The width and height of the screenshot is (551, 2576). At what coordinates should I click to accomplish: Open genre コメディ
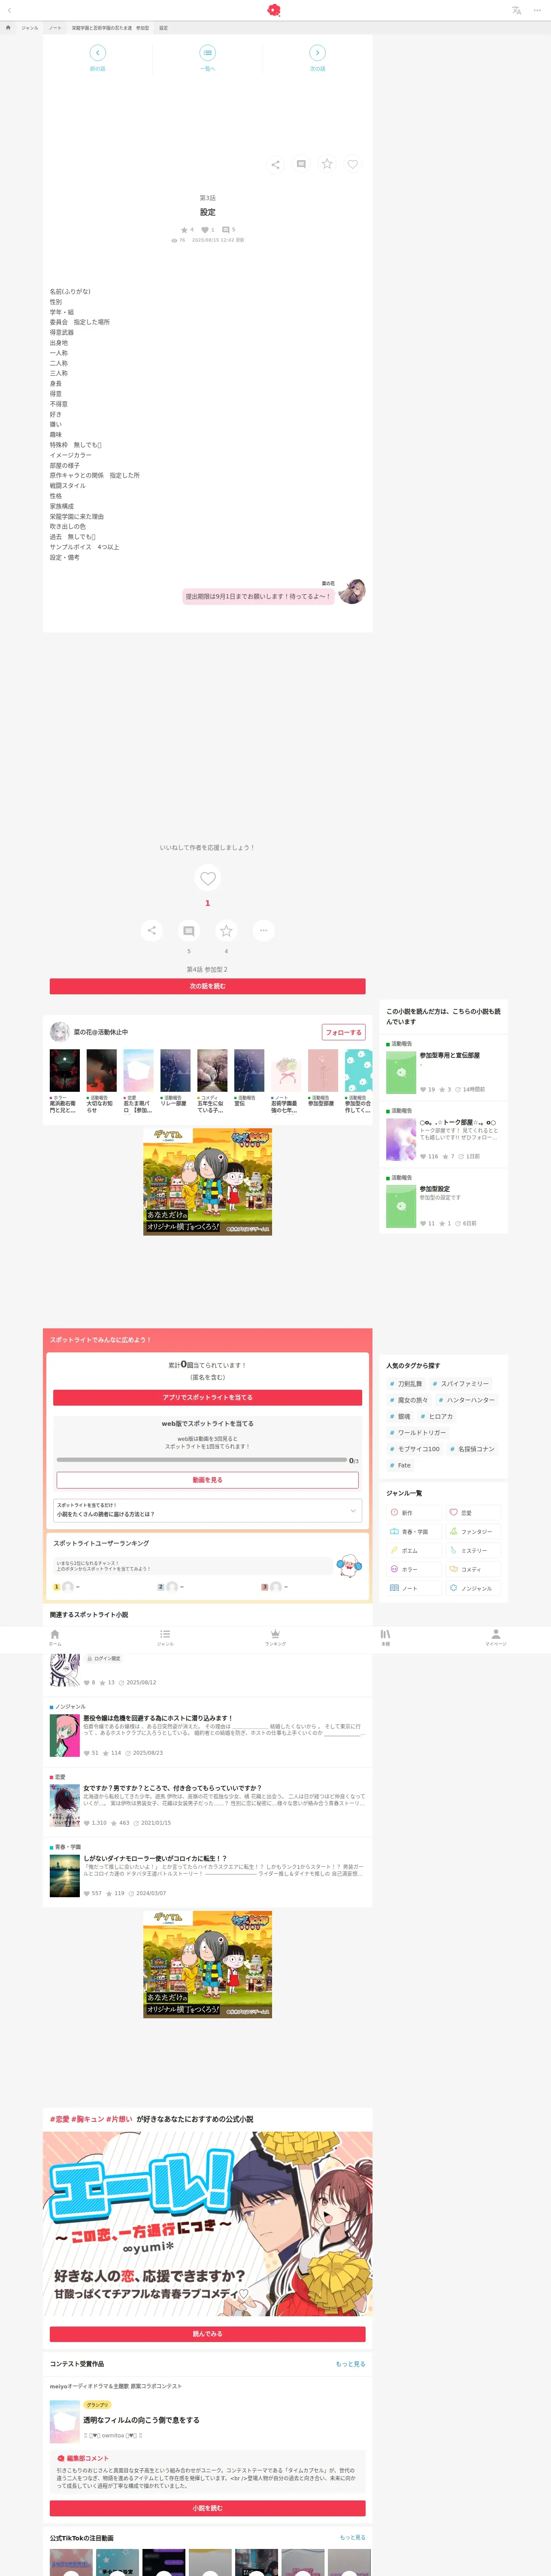(473, 1569)
